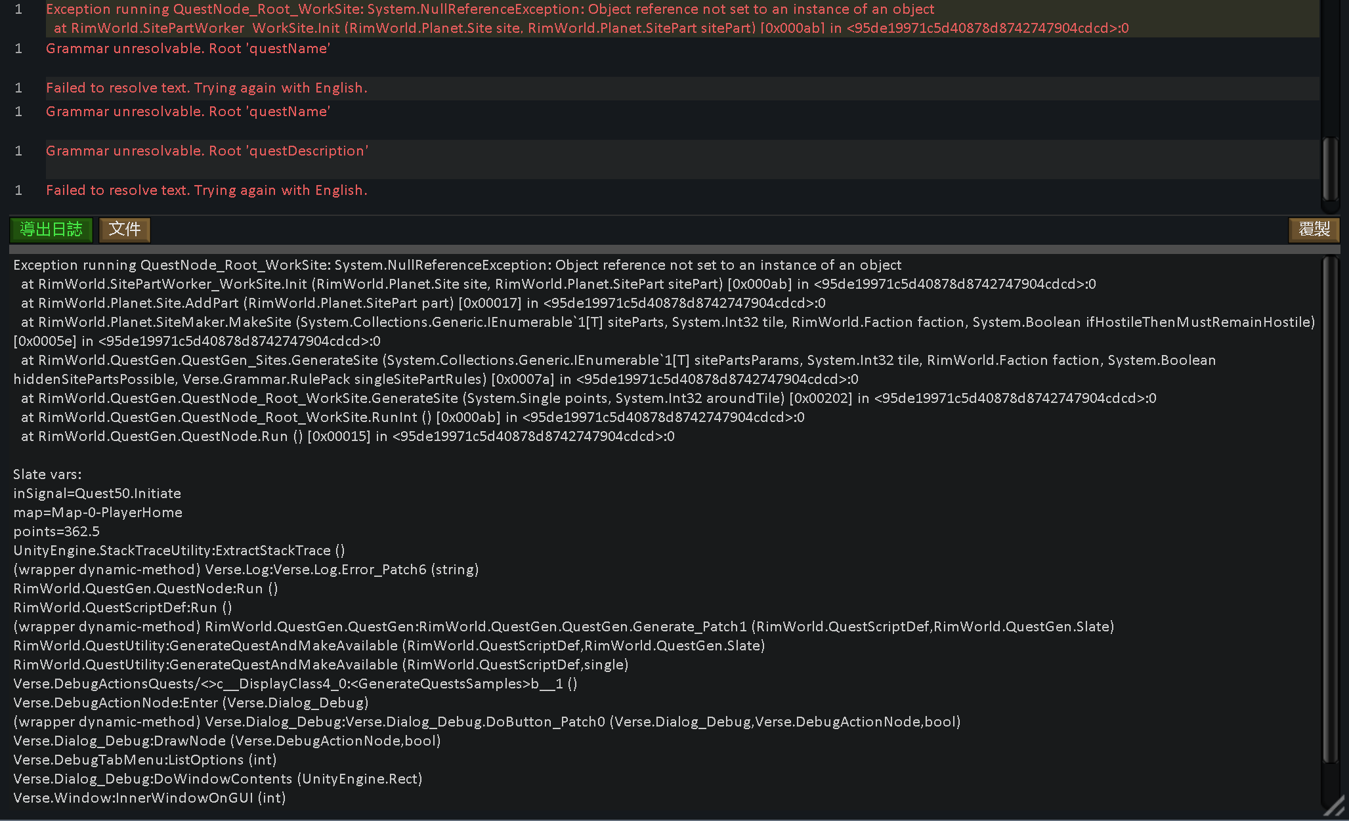The width and height of the screenshot is (1349, 821).
Task: Select the 'questDescription' grammar unresolvable entry
Action: point(207,151)
